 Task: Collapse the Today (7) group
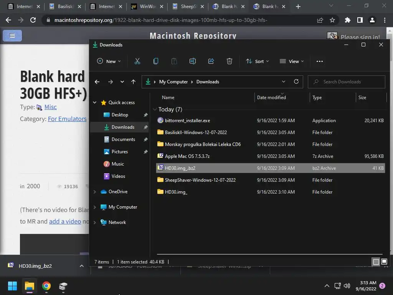pos(155,109)
